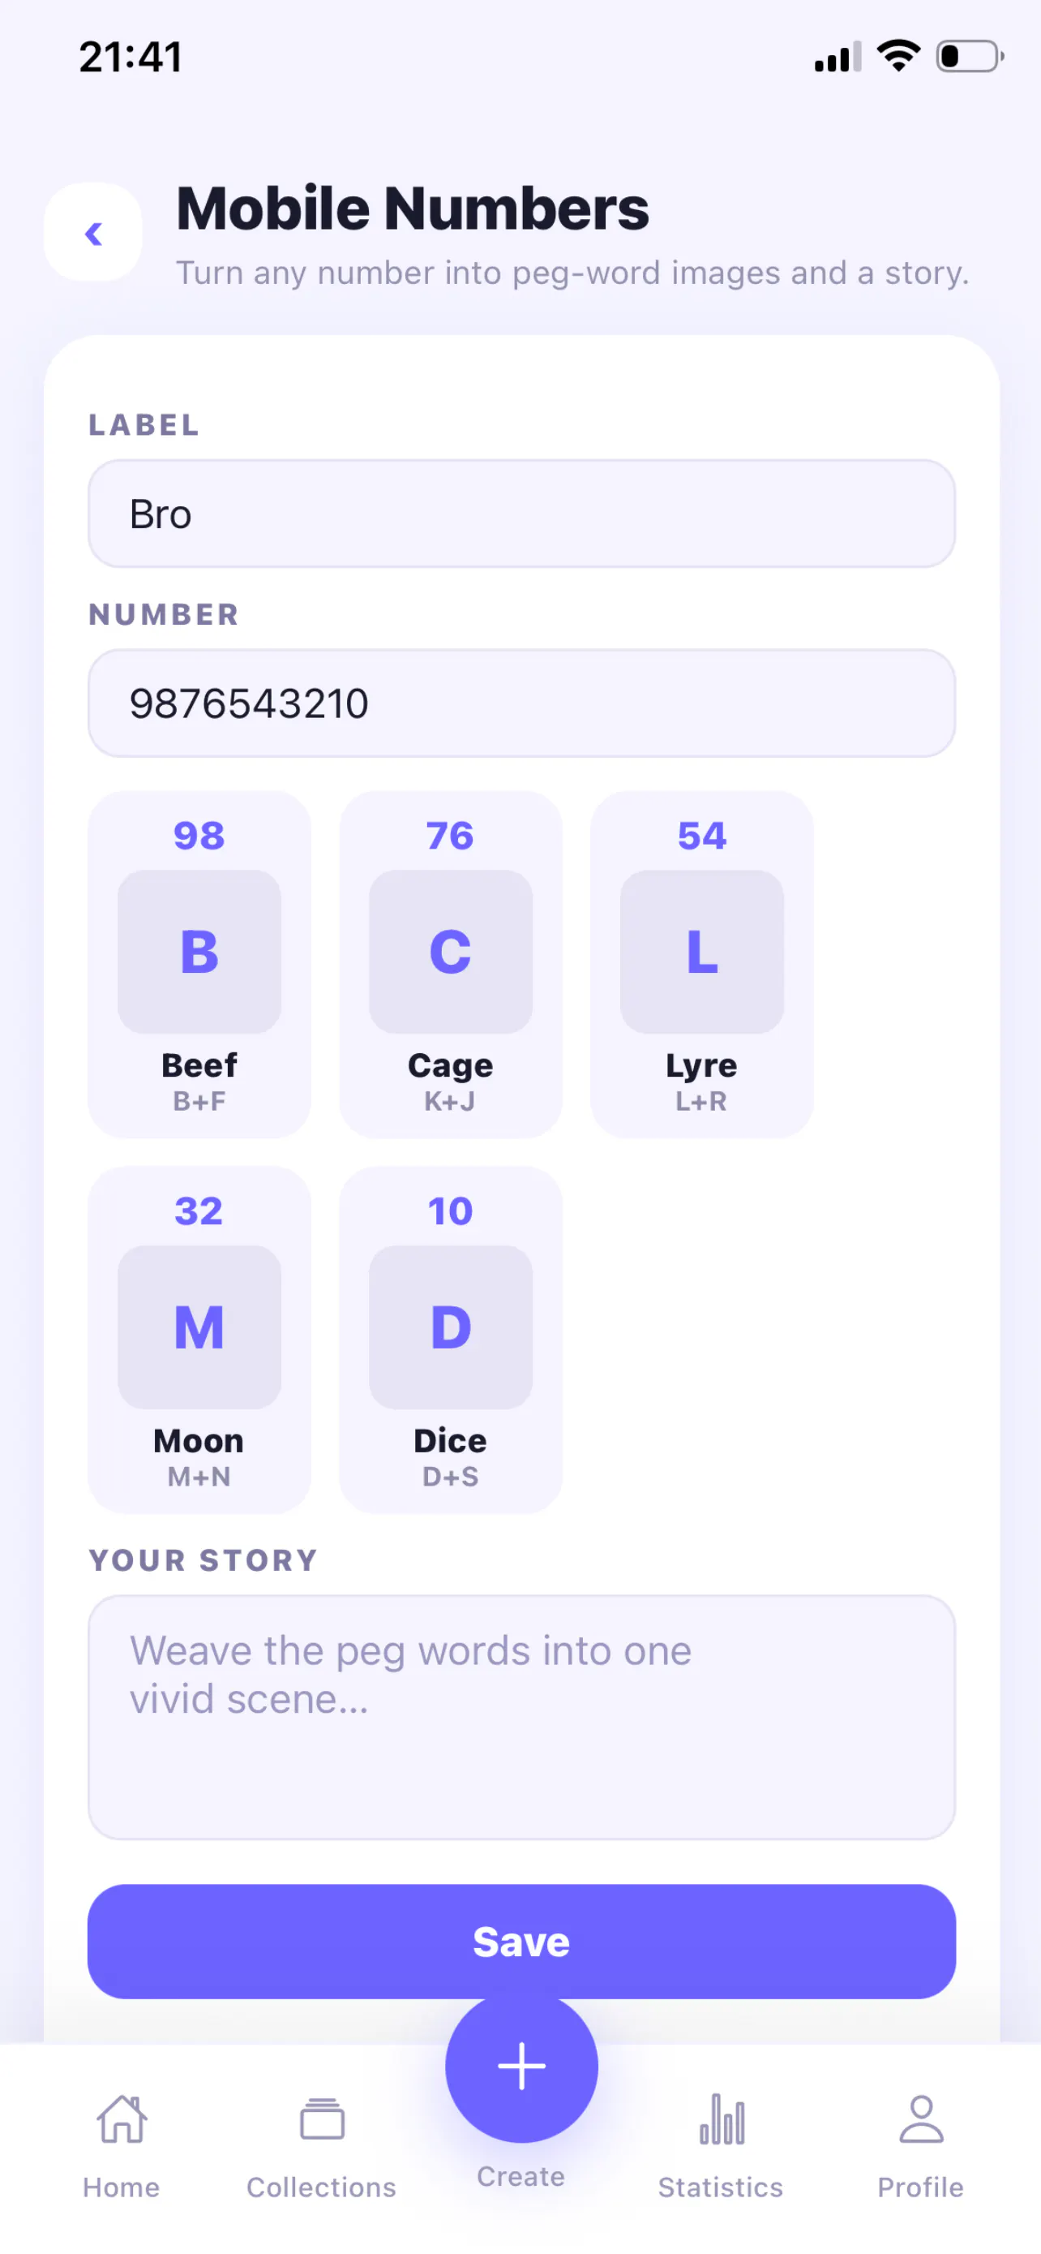1041x2254 pixels.
Task: Click the Save button
Action: pyautogui.click(x=522, y=1941)
